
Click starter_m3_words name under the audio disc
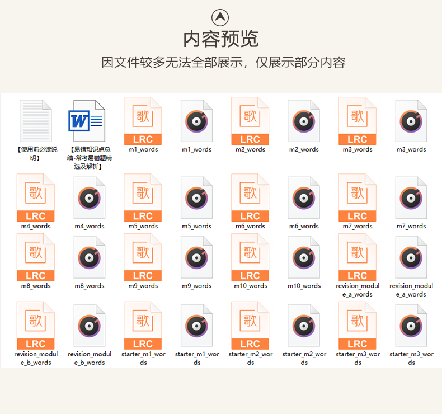coord(411,358)
